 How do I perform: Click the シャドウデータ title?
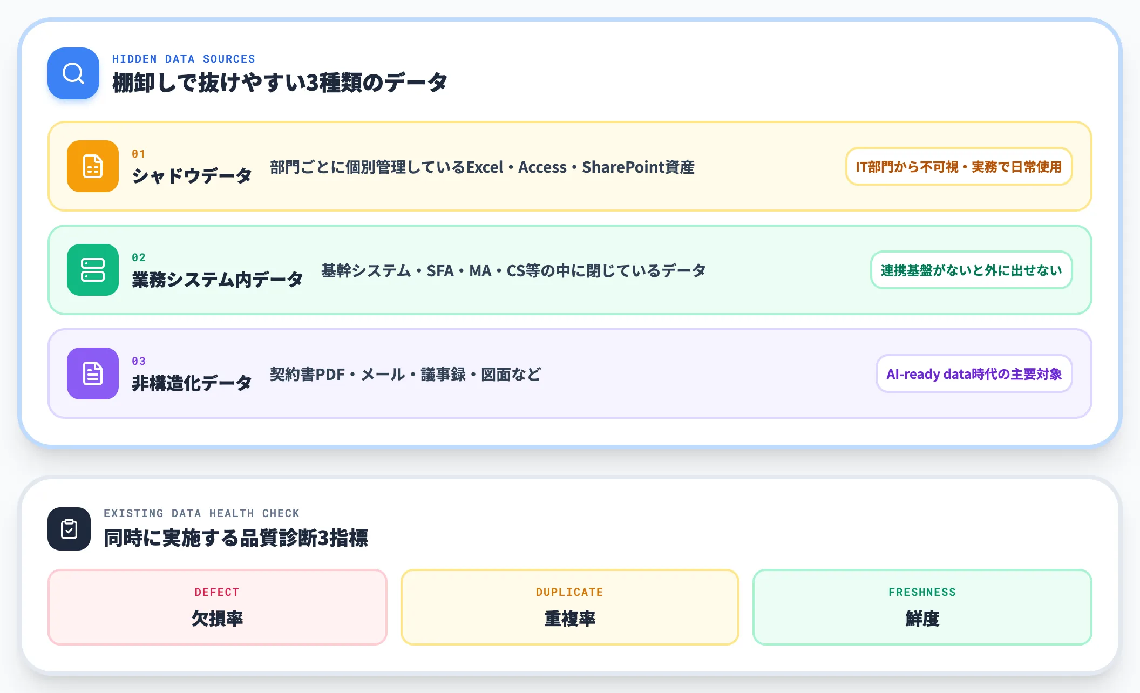tap(192, 176)
